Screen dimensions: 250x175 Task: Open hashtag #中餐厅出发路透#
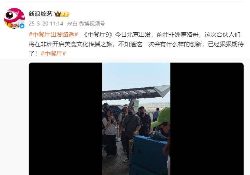tap(53, 35)
